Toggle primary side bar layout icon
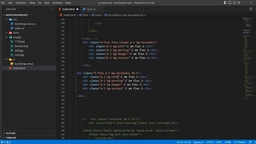The height and width of the screenshot is (144, 256). tap(225, 3)
